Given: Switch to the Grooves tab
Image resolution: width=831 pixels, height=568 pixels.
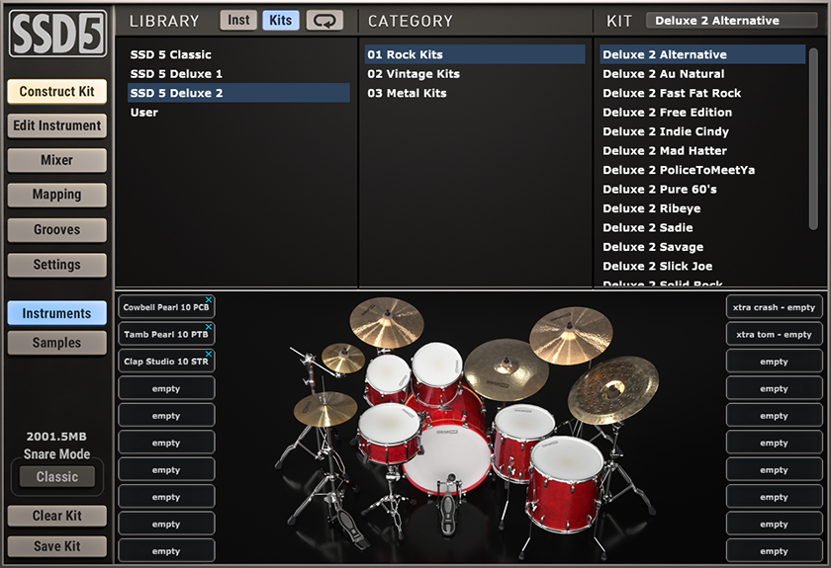Looking at the screenshot, I should pyautogui.click(x=57, y=230).
